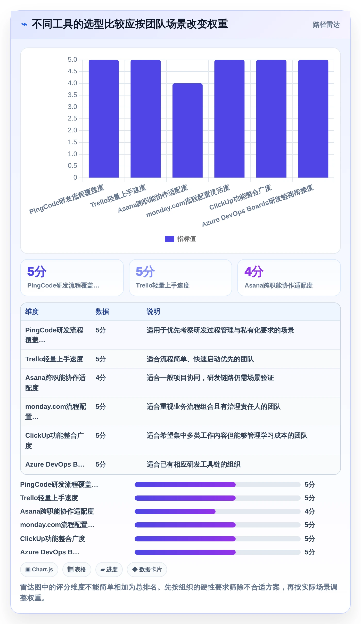The height and width of the screenshot is (624, 361).
Task: Click the card title 不同工具的选型比较应按团队场景改变权重
Action: 130,24
